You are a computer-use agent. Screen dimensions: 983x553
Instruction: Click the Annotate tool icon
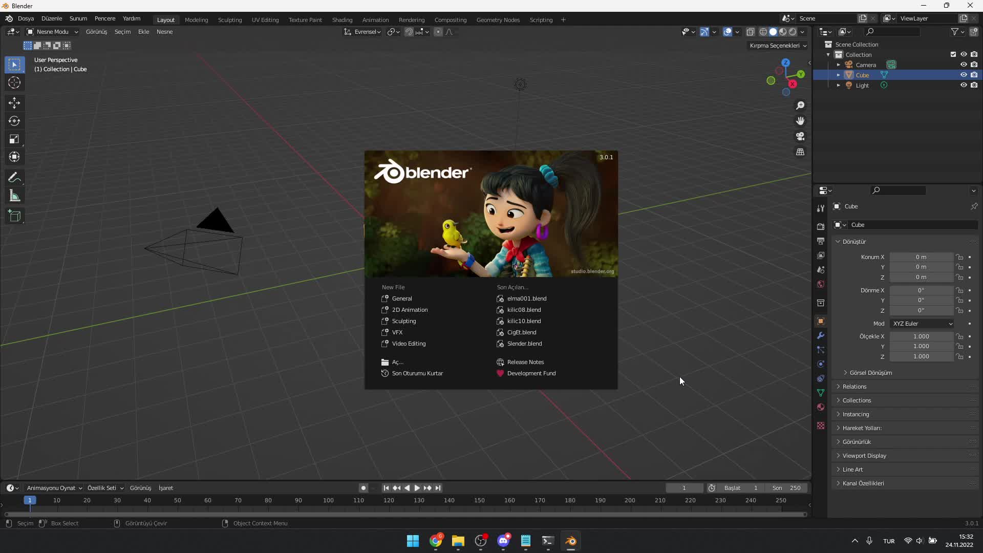tap(15, 177)
